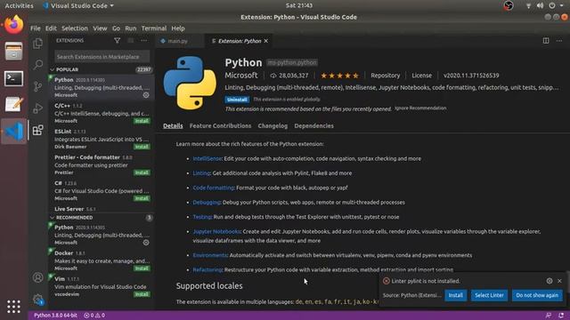
Task: Click the Search Extensions in Marketplace field
Action: 102,57
